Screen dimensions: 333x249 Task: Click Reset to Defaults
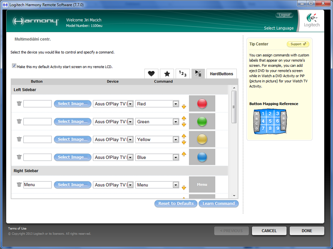click(176, 203)
